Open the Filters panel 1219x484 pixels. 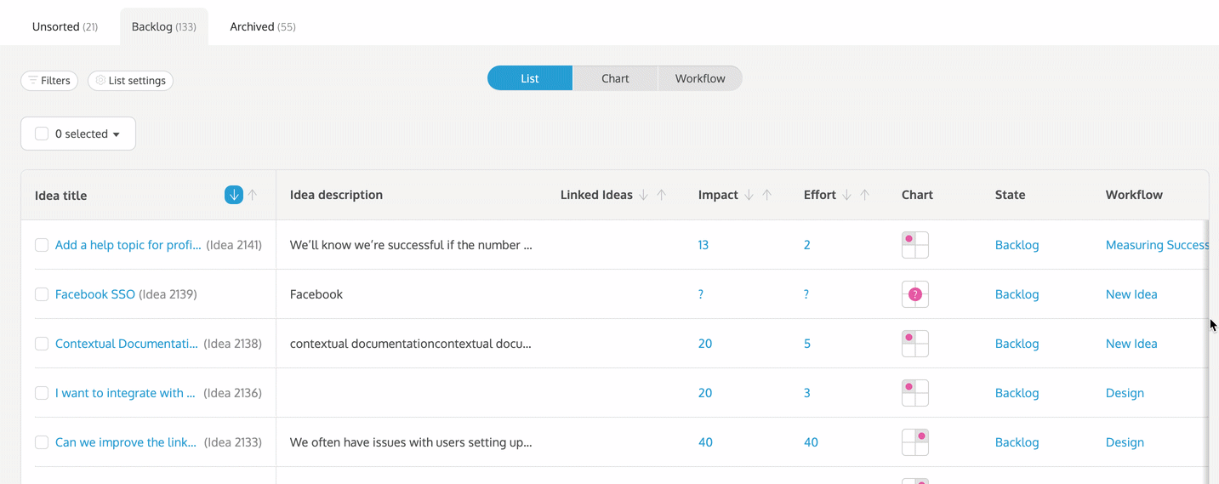click(x=49, y=81)
